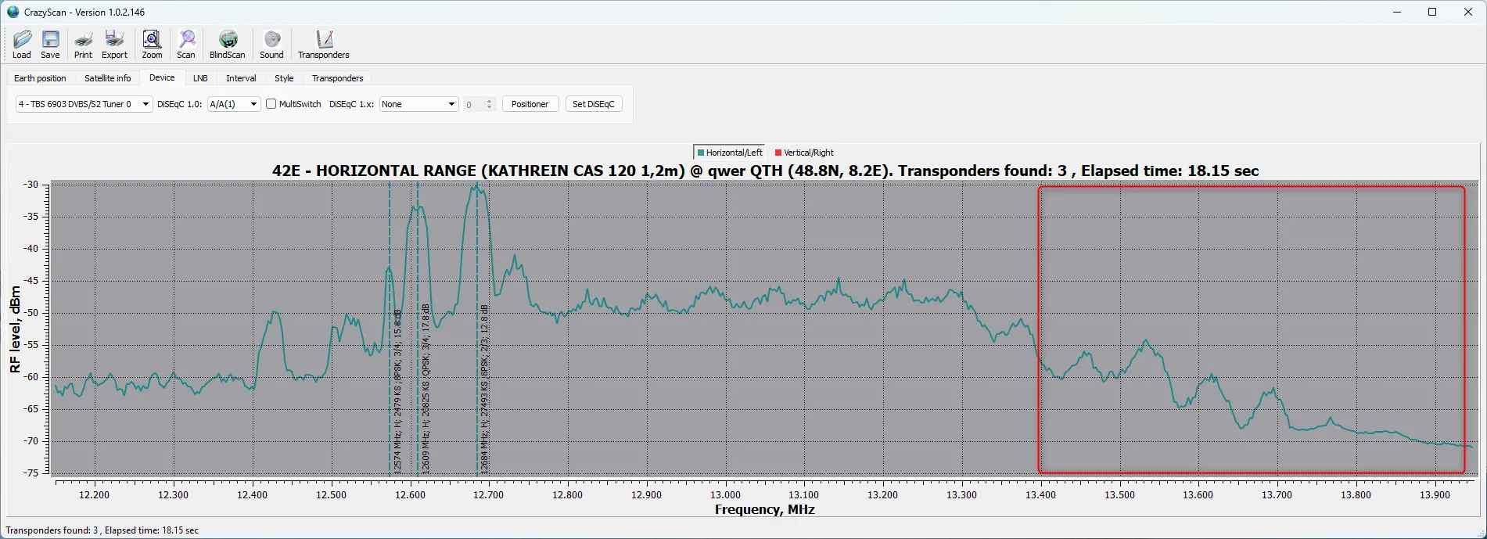Save the current scan
Screen dimensions: 1487x539
(x=50, y=44)
